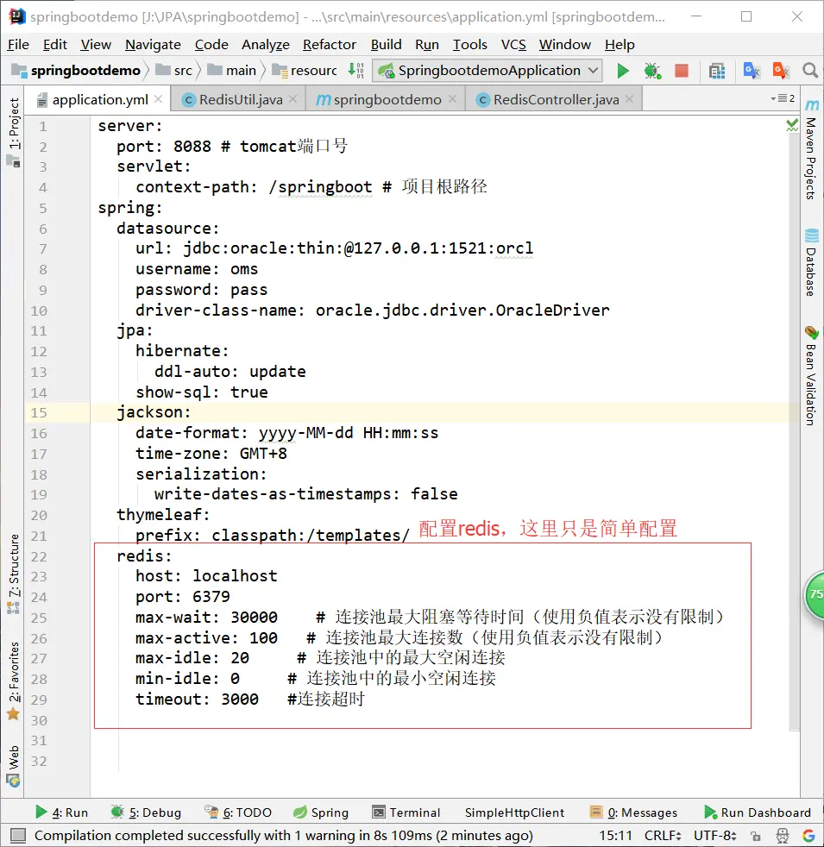Open the UTF-8 encoding selector
Screen dimensions: 824x847
click(713, 836)
